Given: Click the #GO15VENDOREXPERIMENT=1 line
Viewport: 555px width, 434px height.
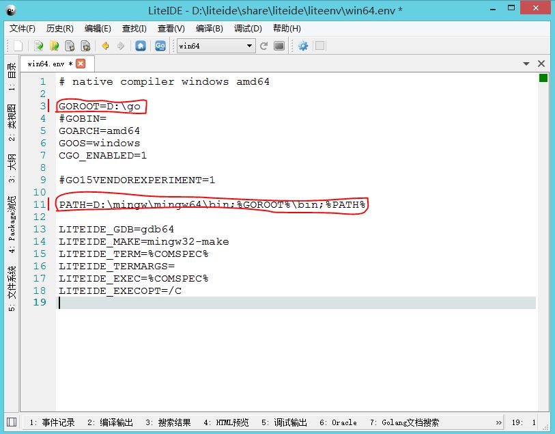Looking at the screenshot, I should click(x=137, y=180).
